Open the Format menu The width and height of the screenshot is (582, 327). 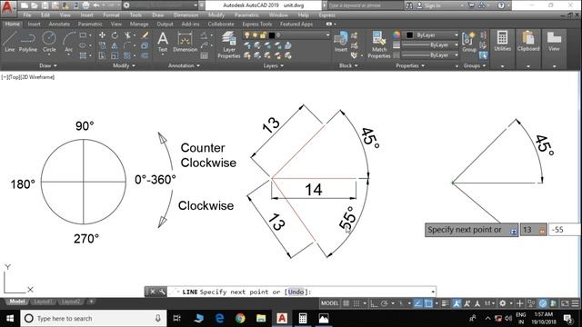point(111,15)
